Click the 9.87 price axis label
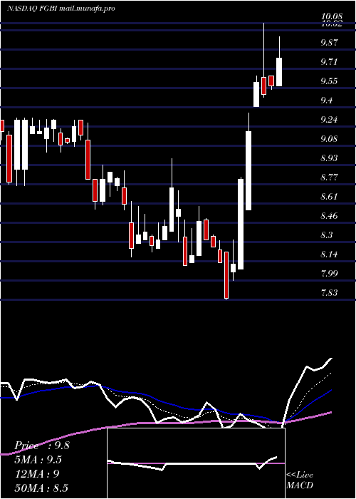This screenshot has width=356, height=499. (x=329, y=42)
